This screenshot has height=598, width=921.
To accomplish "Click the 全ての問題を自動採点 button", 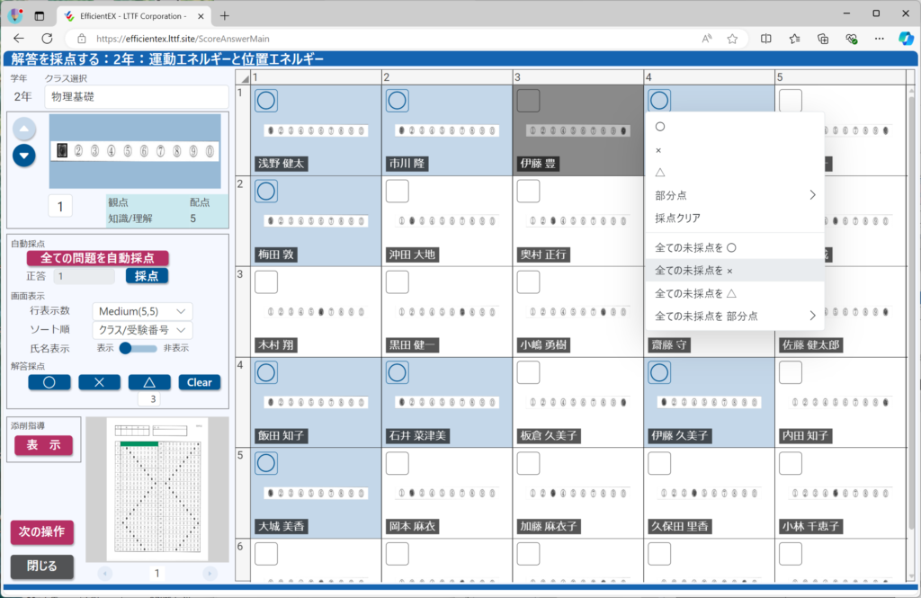I will tap(97, 258).
